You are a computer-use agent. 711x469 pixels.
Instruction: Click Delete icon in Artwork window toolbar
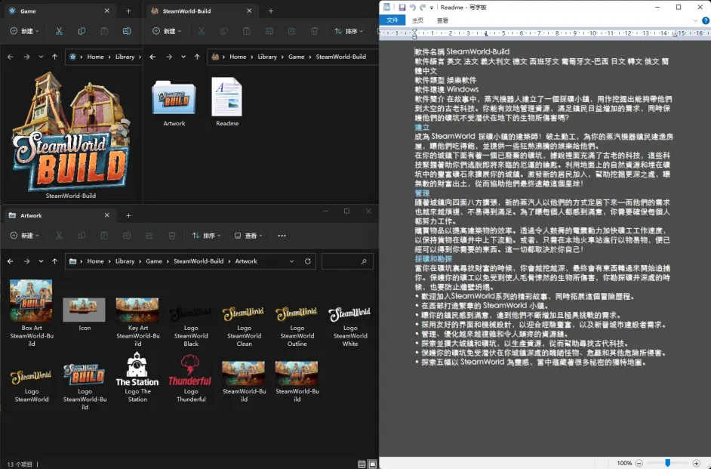(172, 236)
